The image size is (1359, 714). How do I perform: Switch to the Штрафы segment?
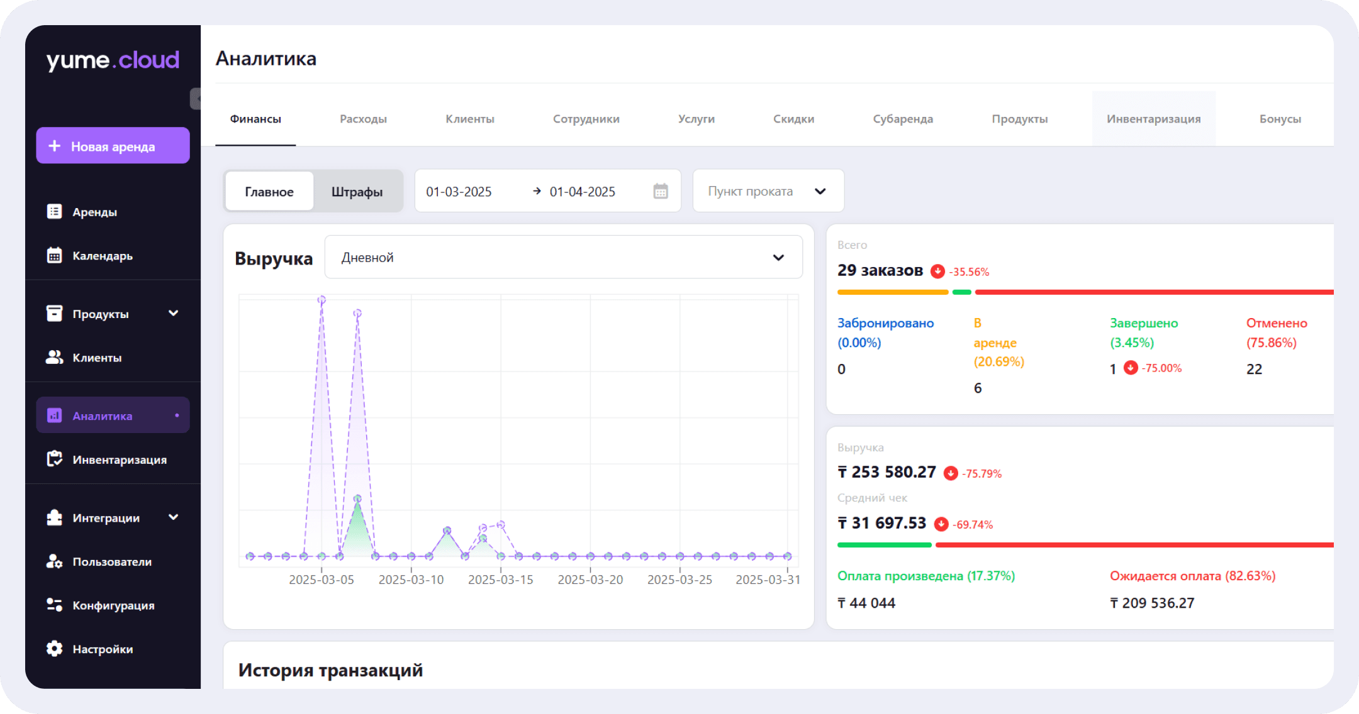[x=357, y=192]
